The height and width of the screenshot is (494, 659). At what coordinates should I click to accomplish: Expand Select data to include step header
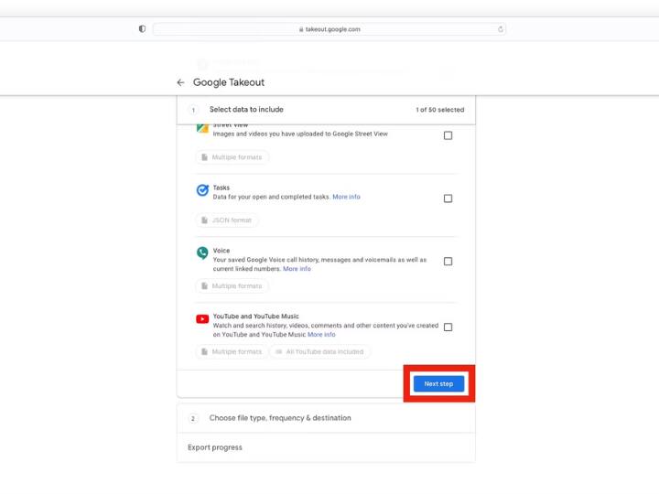[x=326, y=110]
